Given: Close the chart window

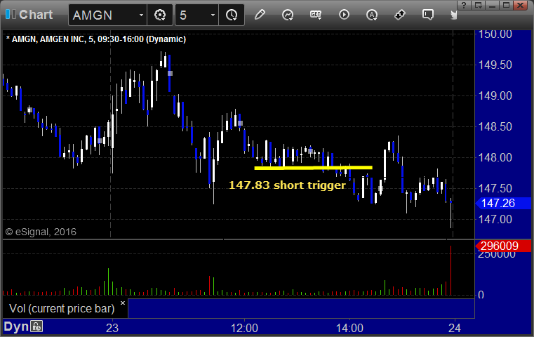Looking at the screenshot, I should coord(521,5).
